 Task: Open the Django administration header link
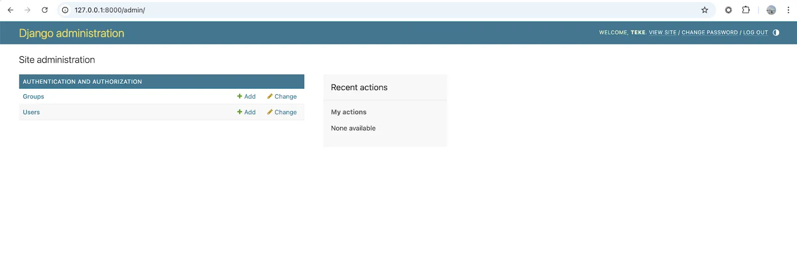71,33
